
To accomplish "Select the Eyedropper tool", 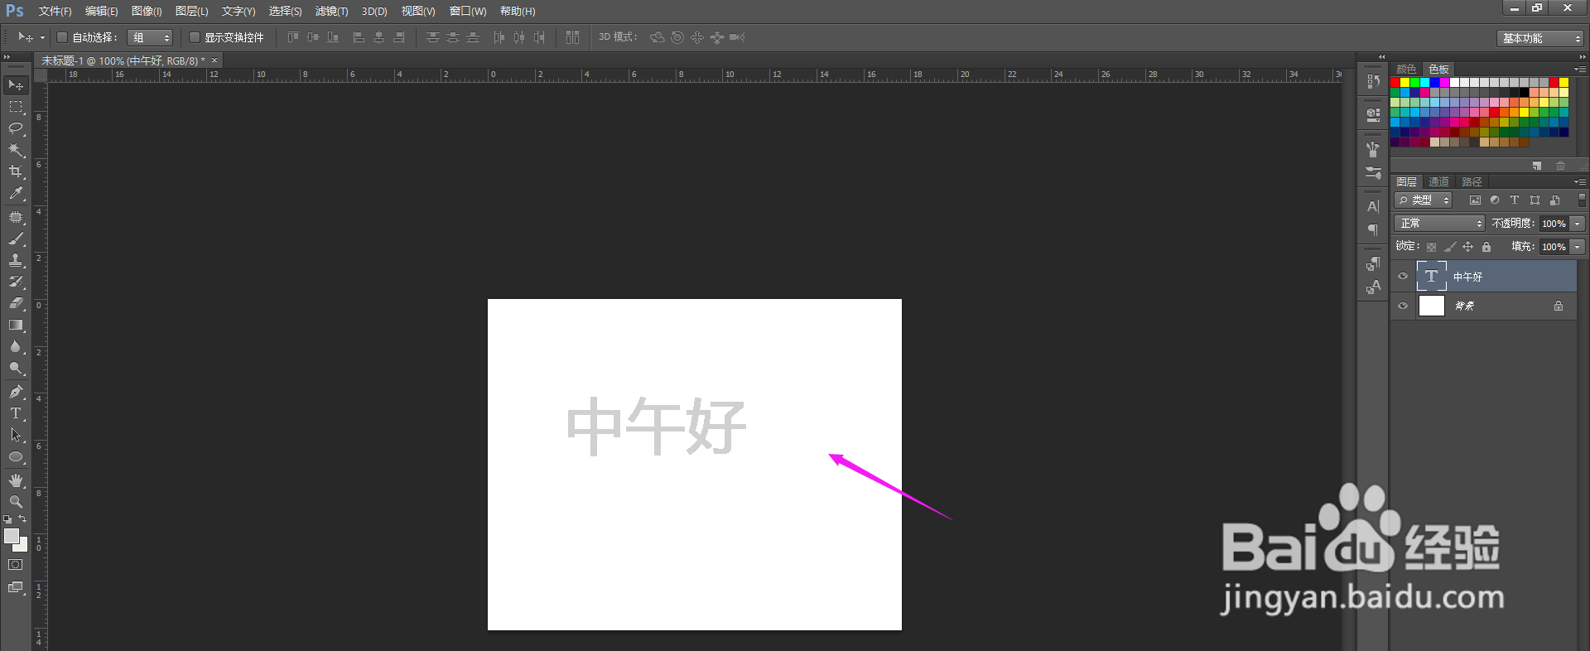I will (x=16, y=194).
